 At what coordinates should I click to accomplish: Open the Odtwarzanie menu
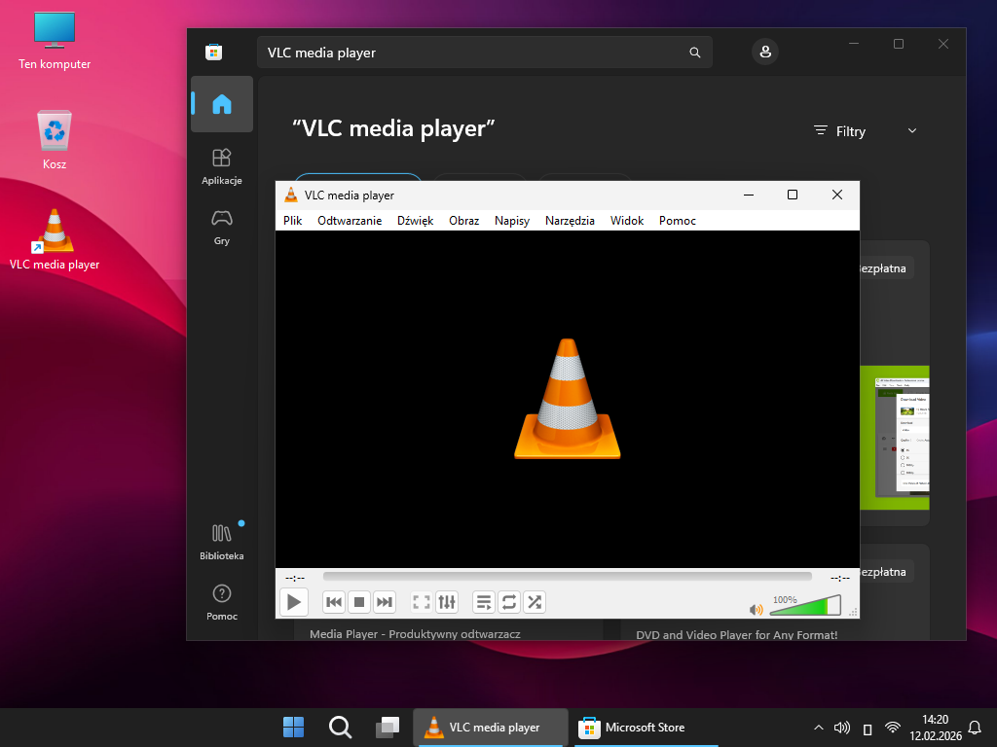point(350,221)
